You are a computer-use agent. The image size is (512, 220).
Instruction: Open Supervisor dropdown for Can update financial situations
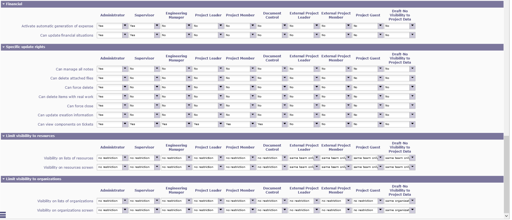point(157,35)
